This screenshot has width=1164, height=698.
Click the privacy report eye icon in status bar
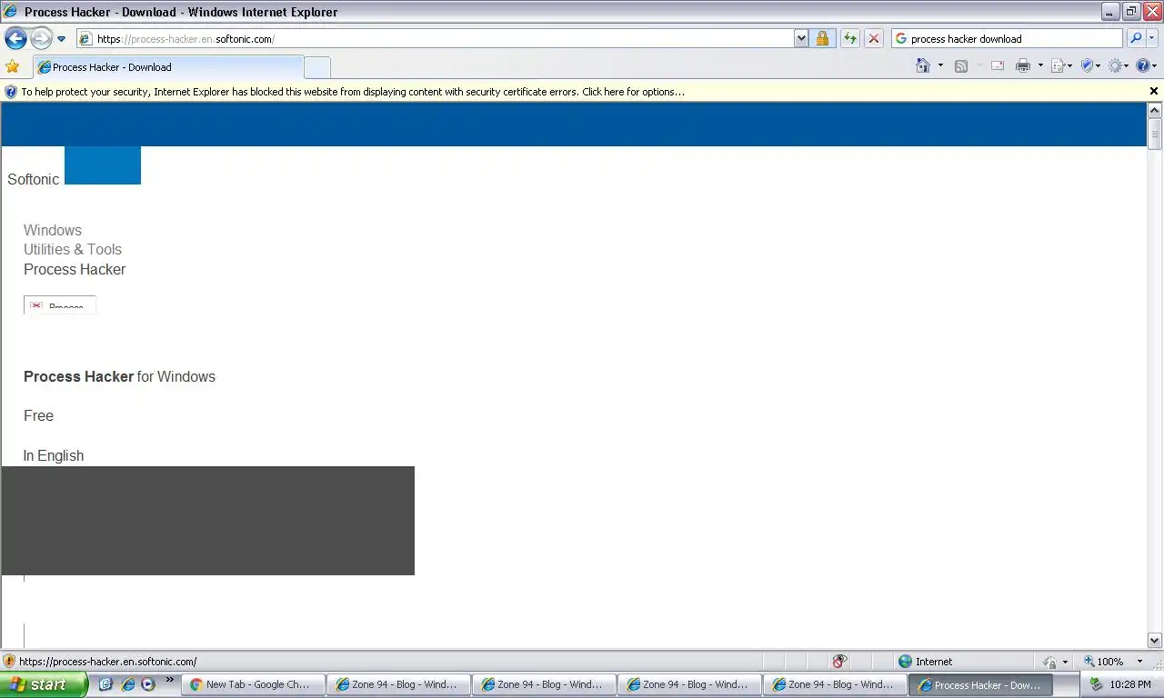tap(839, 662)
